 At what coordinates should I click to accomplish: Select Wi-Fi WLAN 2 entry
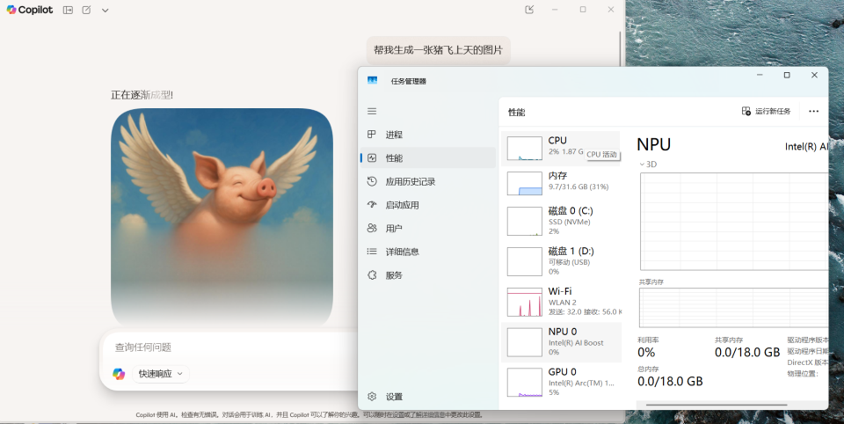[x=561, y=302]
